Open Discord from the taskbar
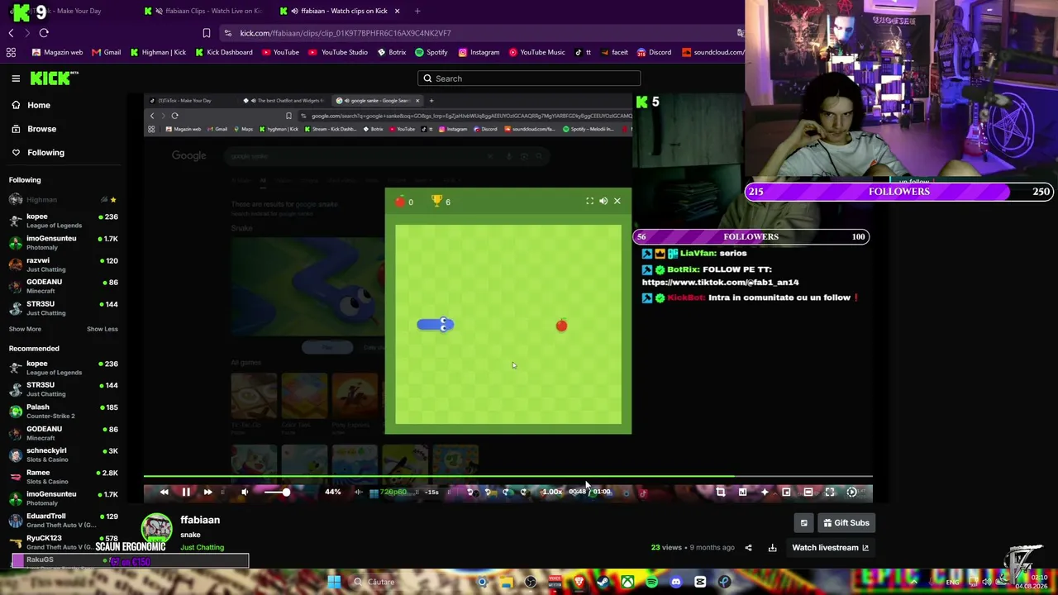Image resolution: width=1058 pixels, height=595 pixels. [x=676, y=582]
